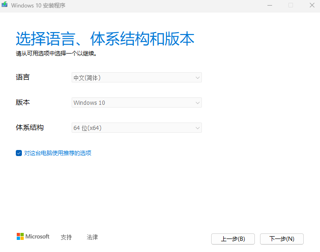The height and width of the screenshot is (252, 320).
Task: Minimize the setup window
Action: point(270,5)
